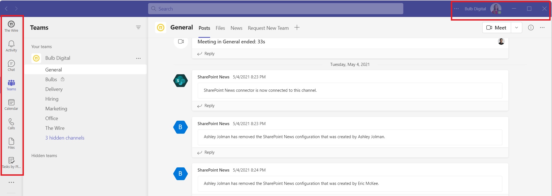Switch to Request New Team tab
The width and height of the screenshot is (552, 196).
click(268, 28)
